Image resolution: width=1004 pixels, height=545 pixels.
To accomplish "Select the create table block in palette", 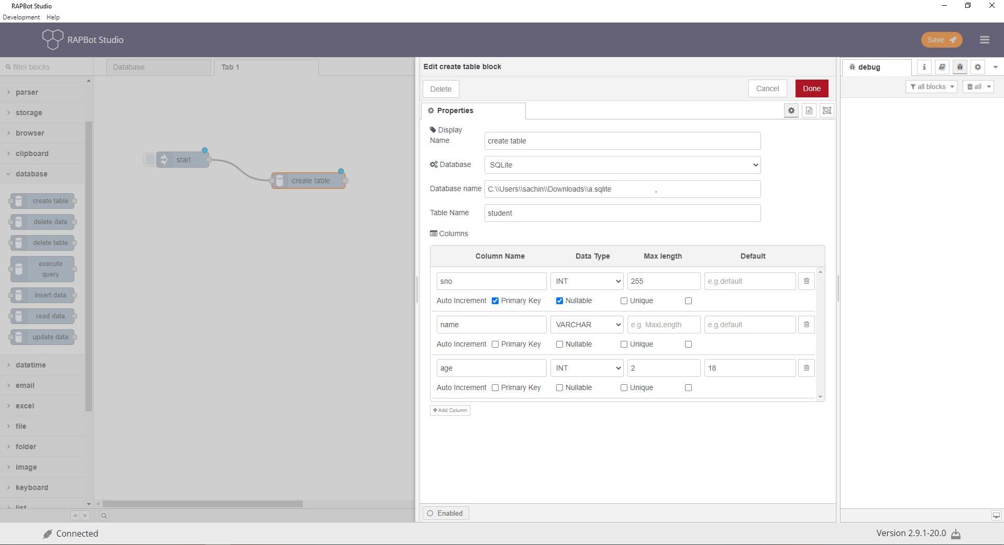I will [42, 201].
